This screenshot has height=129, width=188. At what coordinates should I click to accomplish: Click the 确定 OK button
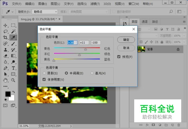tap(126, 40)
